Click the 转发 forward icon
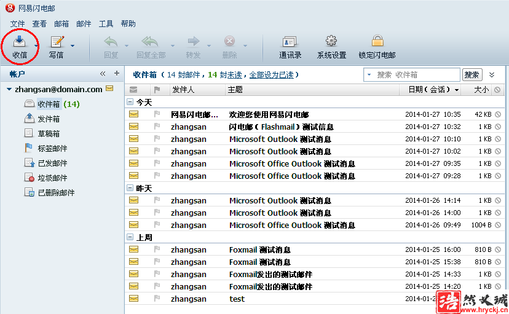 tap(194, 41)
